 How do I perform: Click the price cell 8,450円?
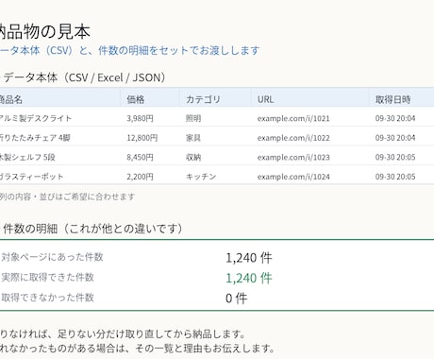tap(140, 157)
